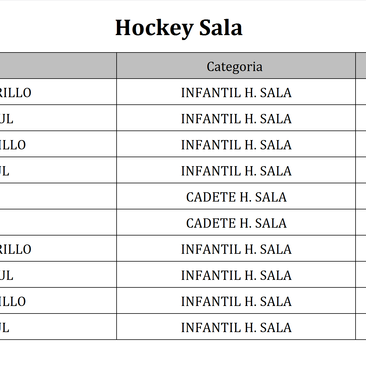This screenshot has height=366, width=366.
Task: Click the cut-off "RILLO" text in the seventh row
Action: click(x=16, y=249)
